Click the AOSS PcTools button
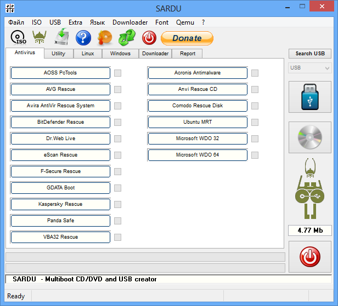The image size is (338, 306). pyautogui.click(x=60, y=73)
